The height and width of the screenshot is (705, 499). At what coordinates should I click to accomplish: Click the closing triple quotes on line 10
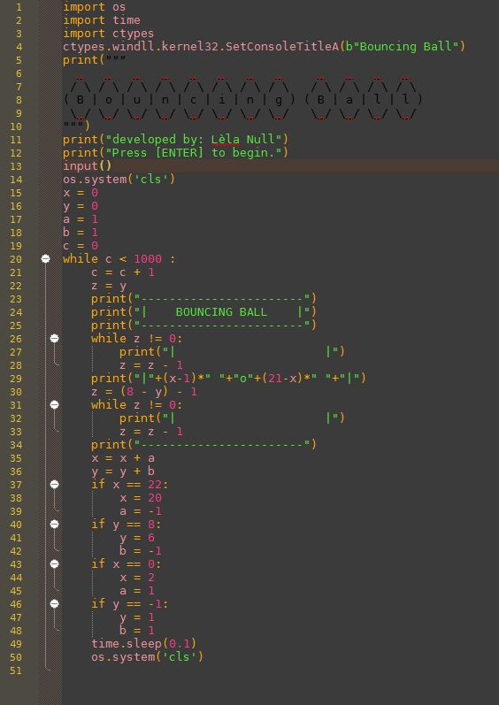coord(73,125)
